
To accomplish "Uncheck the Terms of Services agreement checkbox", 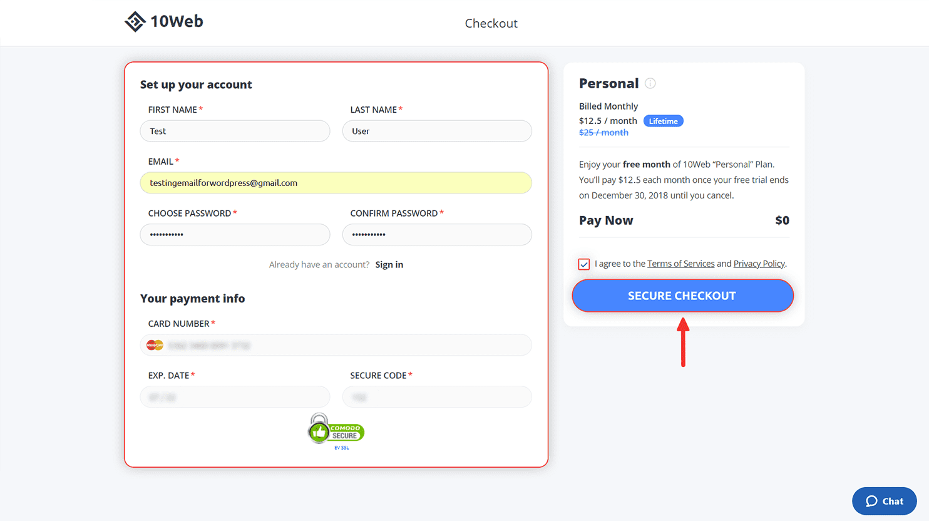I will coord(584,264).
